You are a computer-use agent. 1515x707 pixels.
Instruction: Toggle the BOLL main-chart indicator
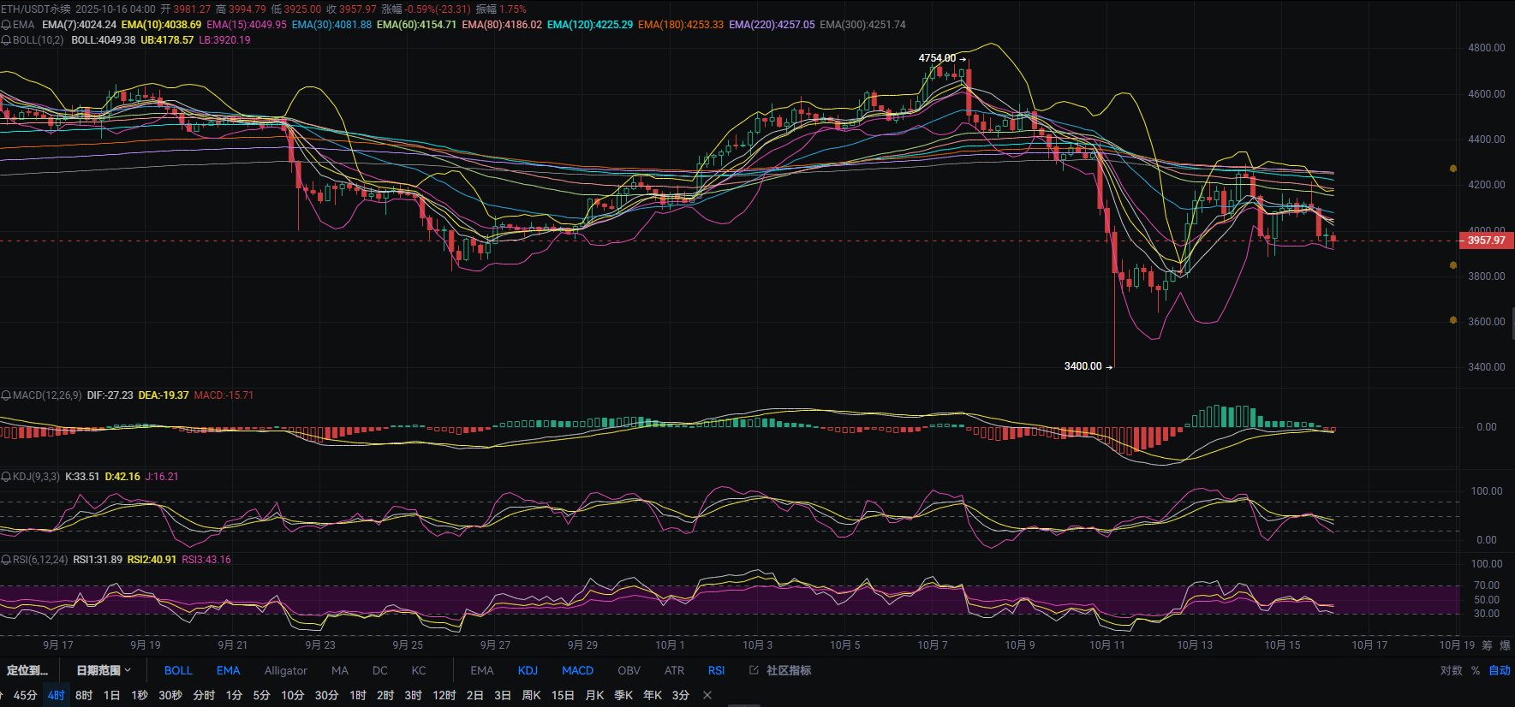pos(178,670)
